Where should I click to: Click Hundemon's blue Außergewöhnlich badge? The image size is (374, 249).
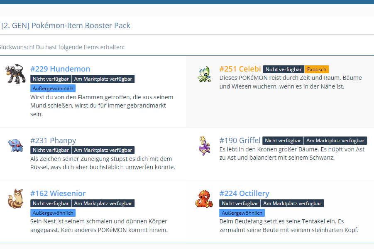53,89
